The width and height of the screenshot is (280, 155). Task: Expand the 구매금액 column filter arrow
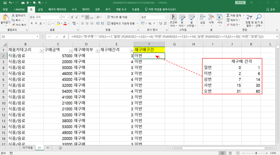(71, 50)
